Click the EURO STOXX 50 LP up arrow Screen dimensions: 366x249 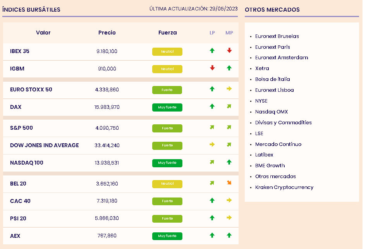pyautogui.click(x=212, y=89)
